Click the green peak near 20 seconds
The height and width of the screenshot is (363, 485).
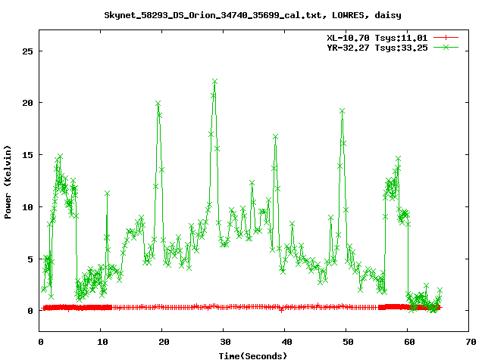point(158,104)
